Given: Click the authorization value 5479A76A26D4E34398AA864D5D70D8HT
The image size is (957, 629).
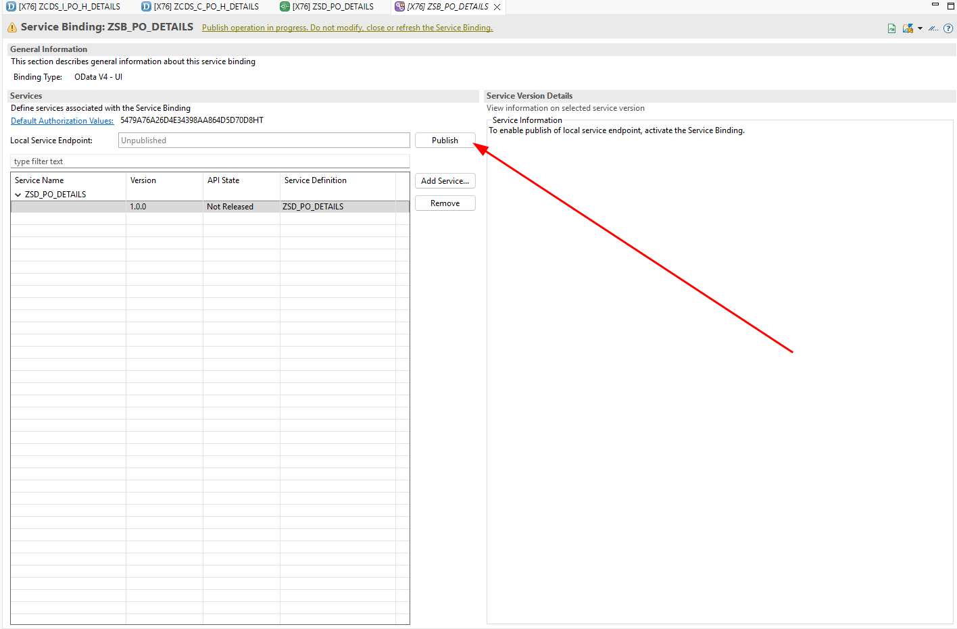Looking at the screenshot, I should click(x=192, y=120).
